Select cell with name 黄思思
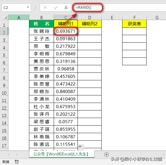This screenshot has width=166, height=165. 41,61
